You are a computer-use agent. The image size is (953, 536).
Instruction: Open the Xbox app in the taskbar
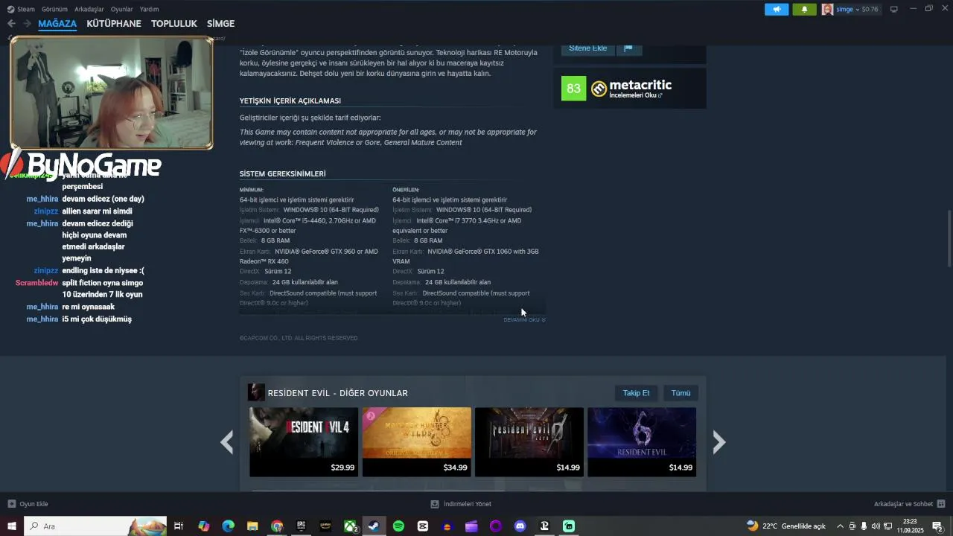coord(350,526)
